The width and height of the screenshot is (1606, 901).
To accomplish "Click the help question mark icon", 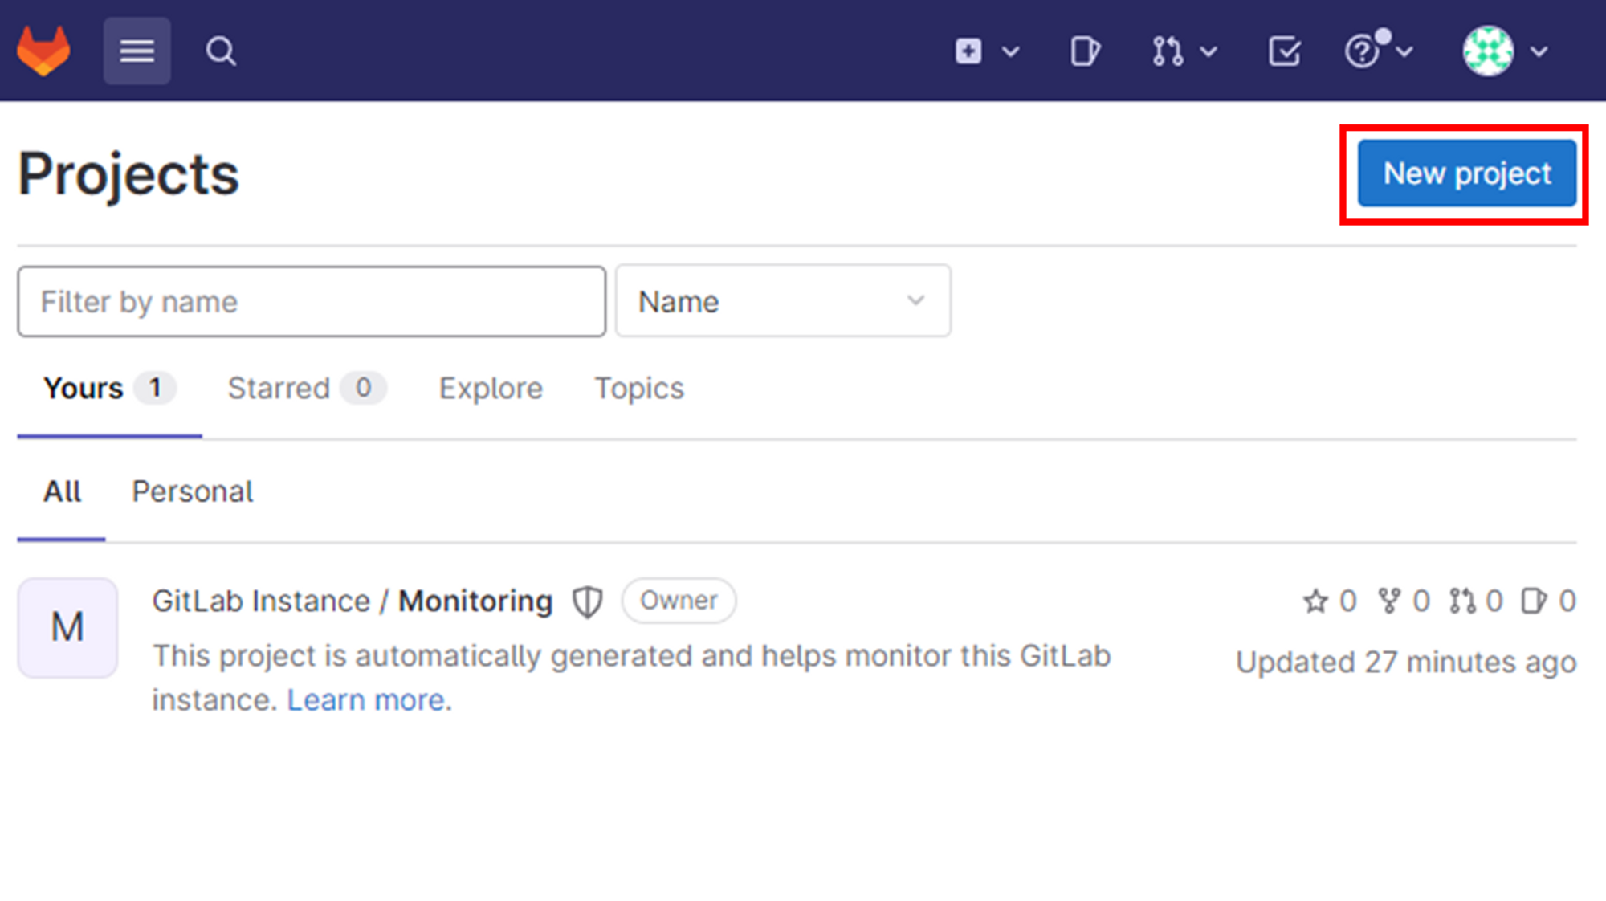I will [x=1363, y=51].
